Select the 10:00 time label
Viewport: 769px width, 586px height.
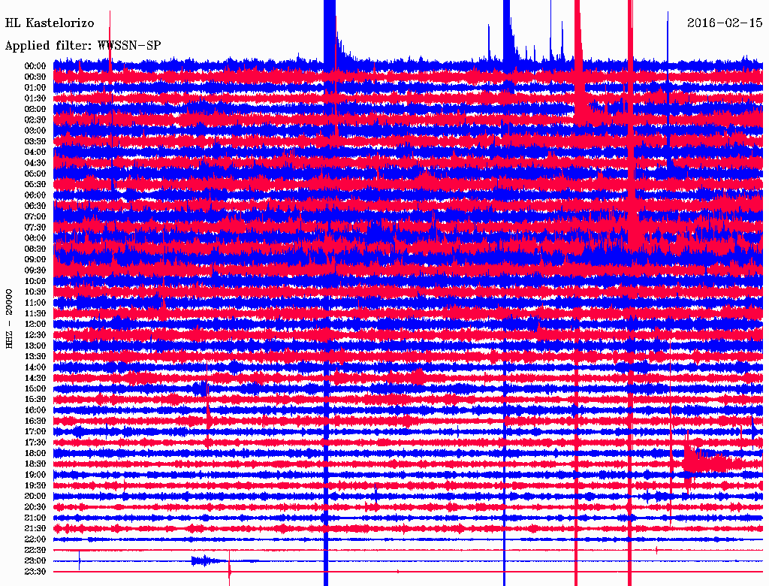coord(35,281)
